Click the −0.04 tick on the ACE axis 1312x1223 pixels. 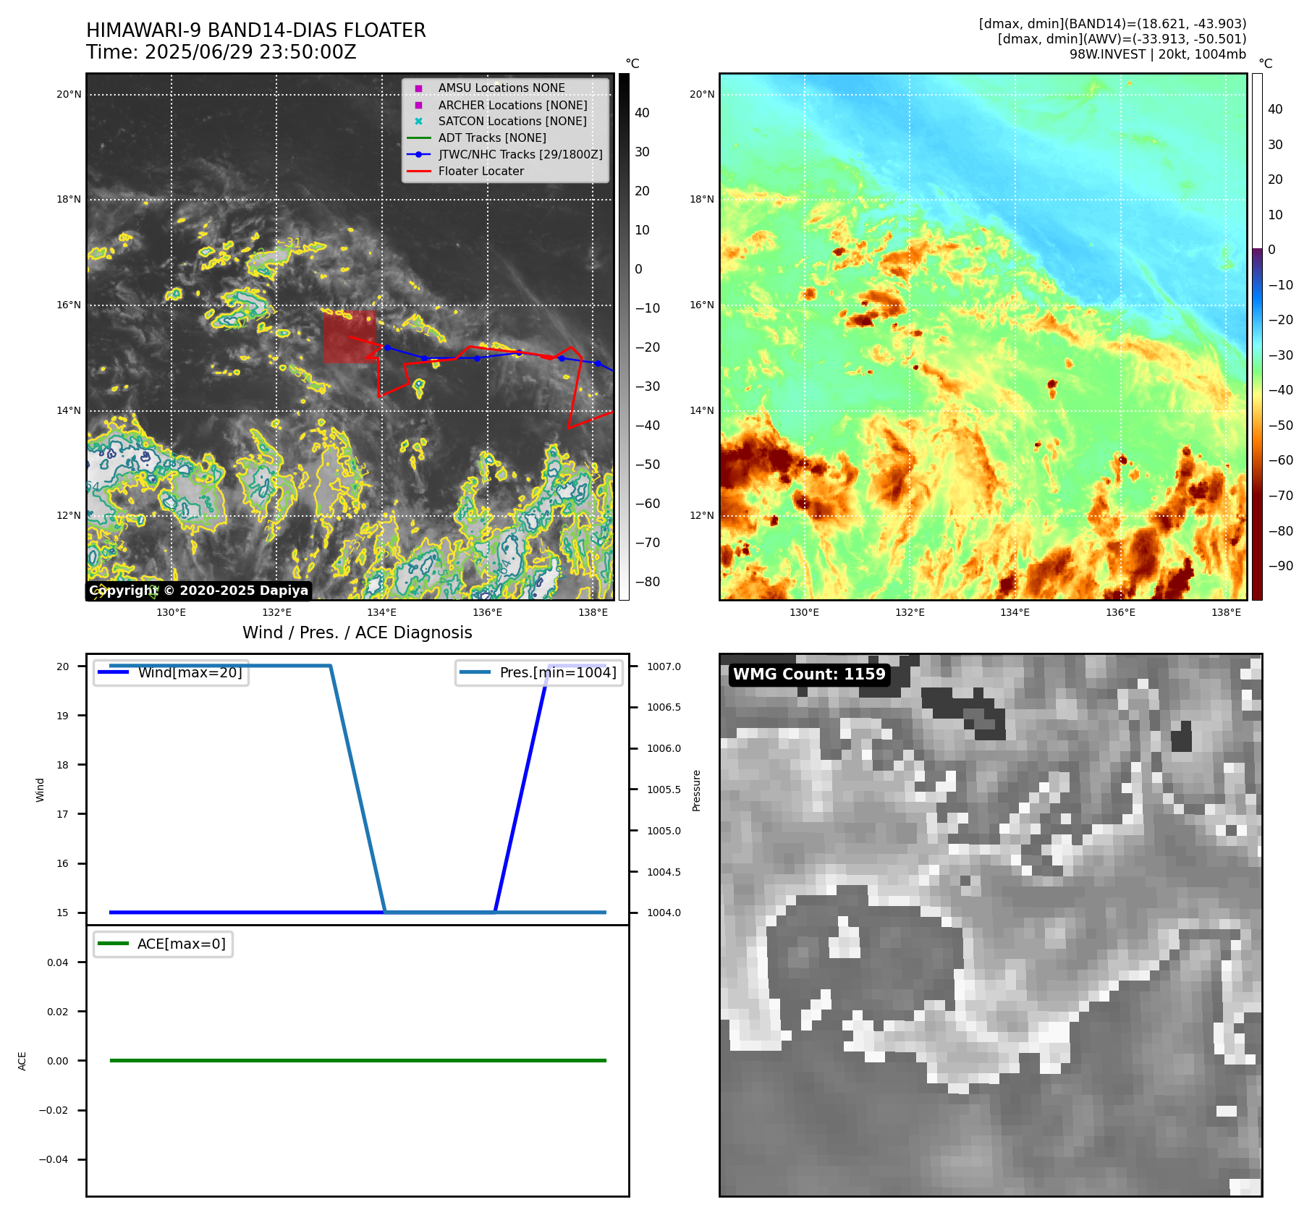pyautogui.click(x=54, y=1159)
